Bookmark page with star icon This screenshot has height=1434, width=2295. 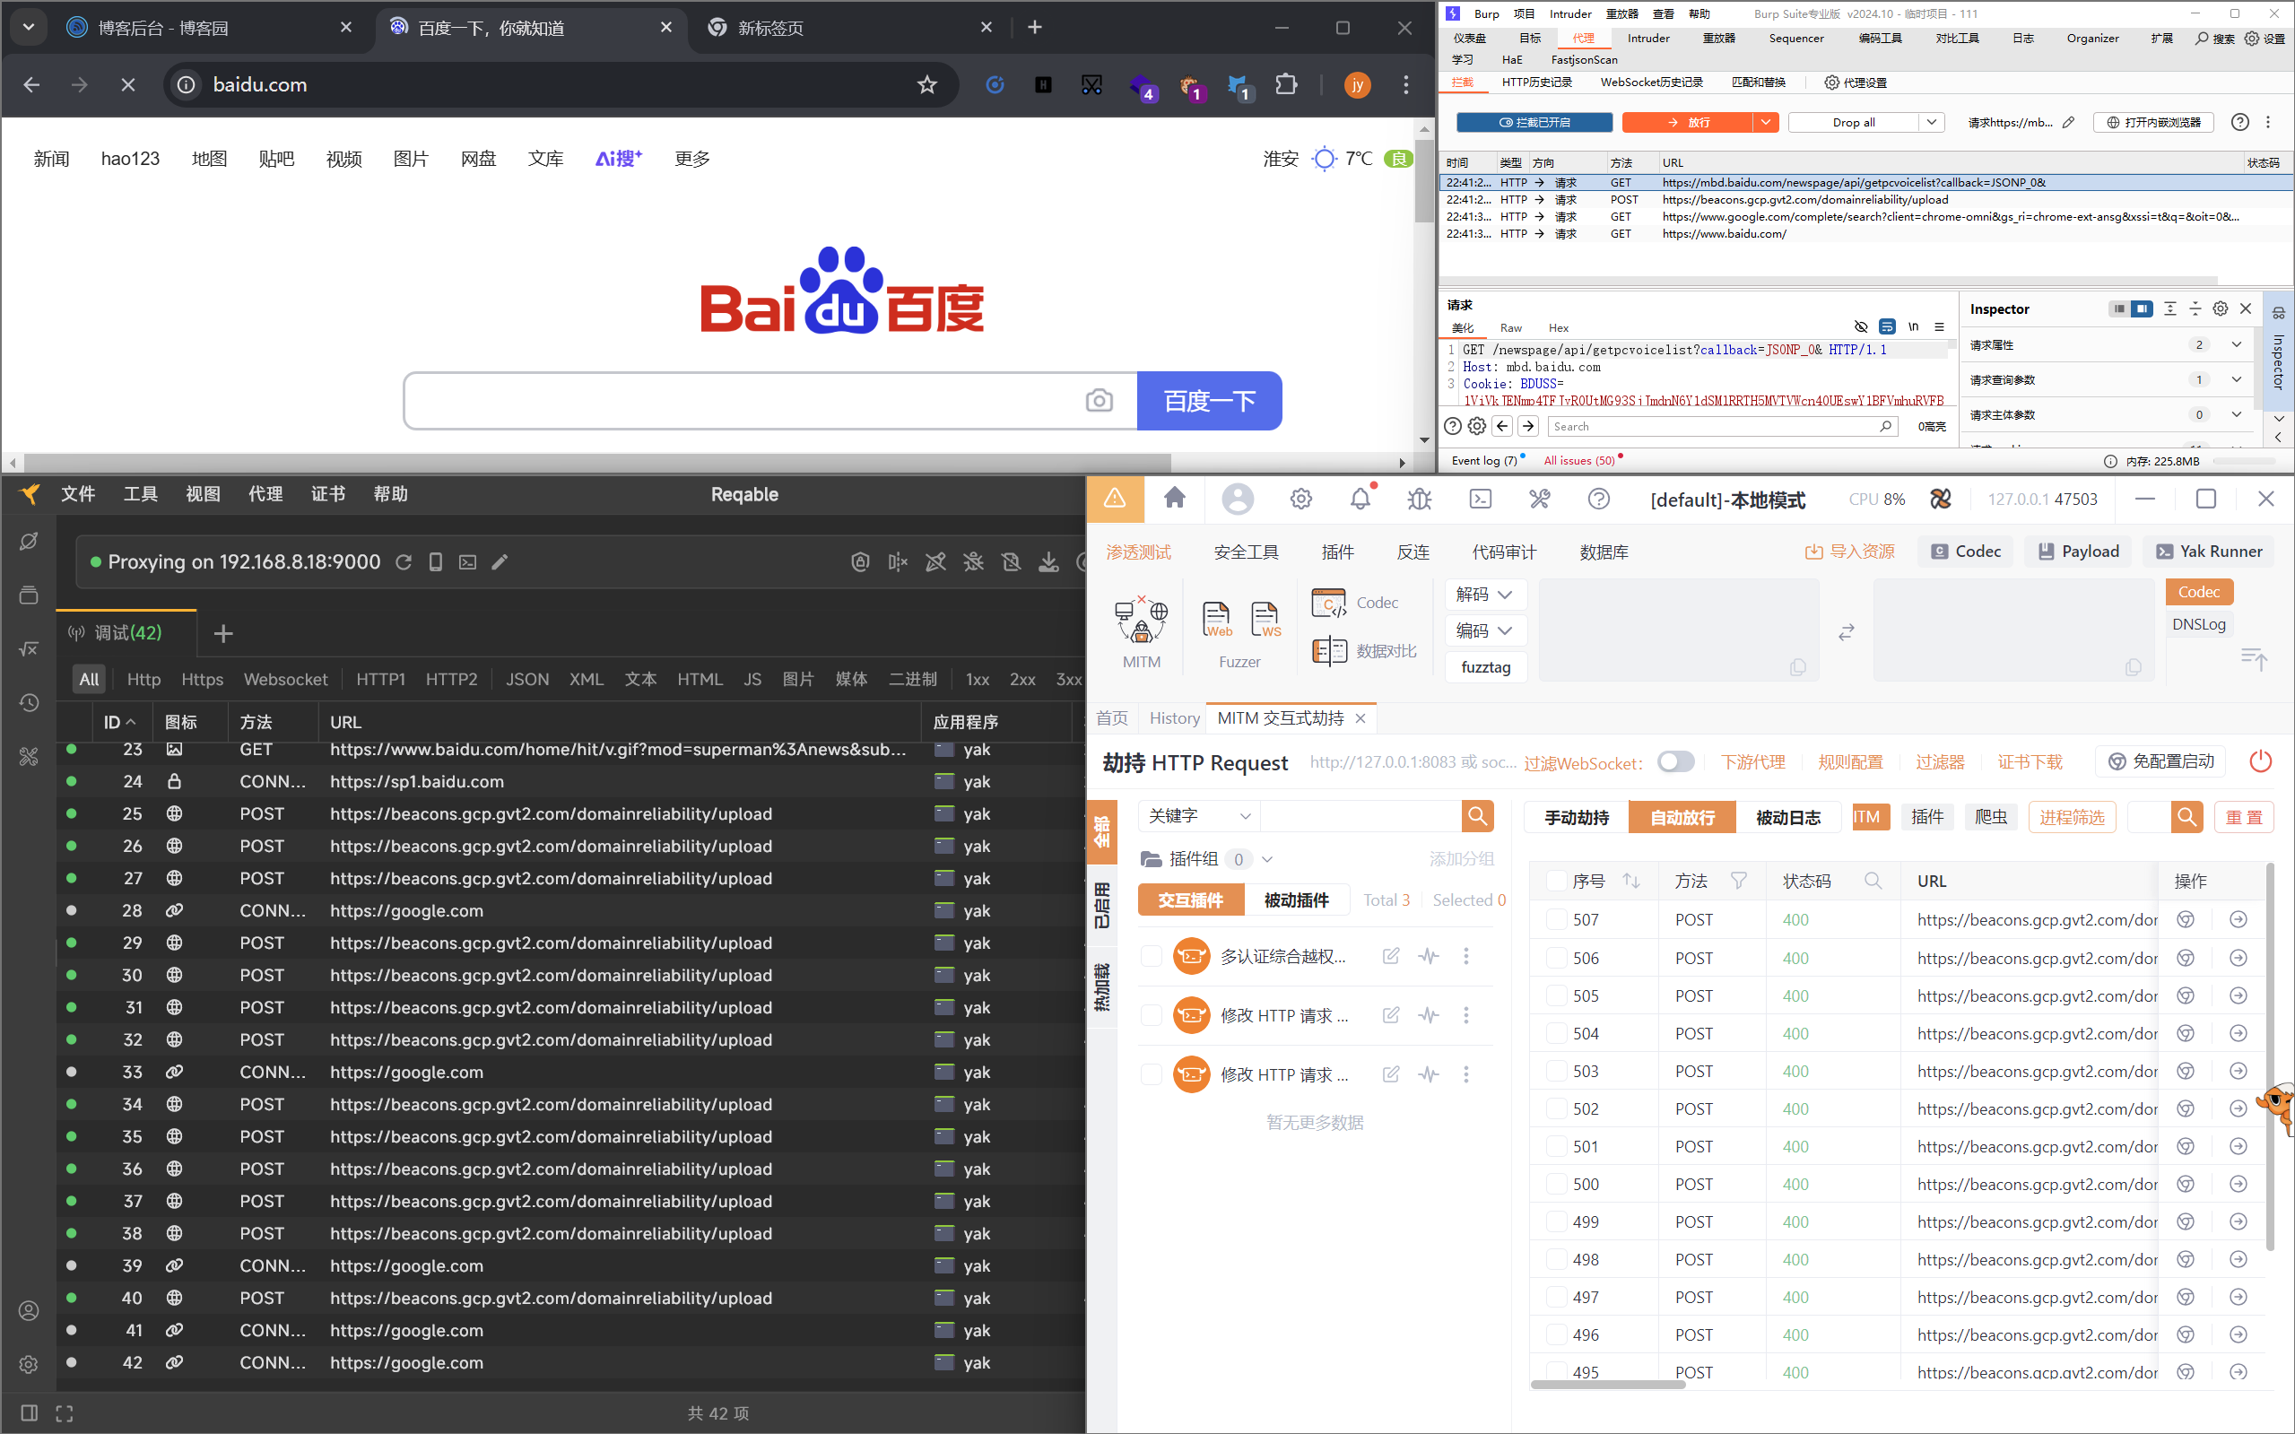coord(926,85)
